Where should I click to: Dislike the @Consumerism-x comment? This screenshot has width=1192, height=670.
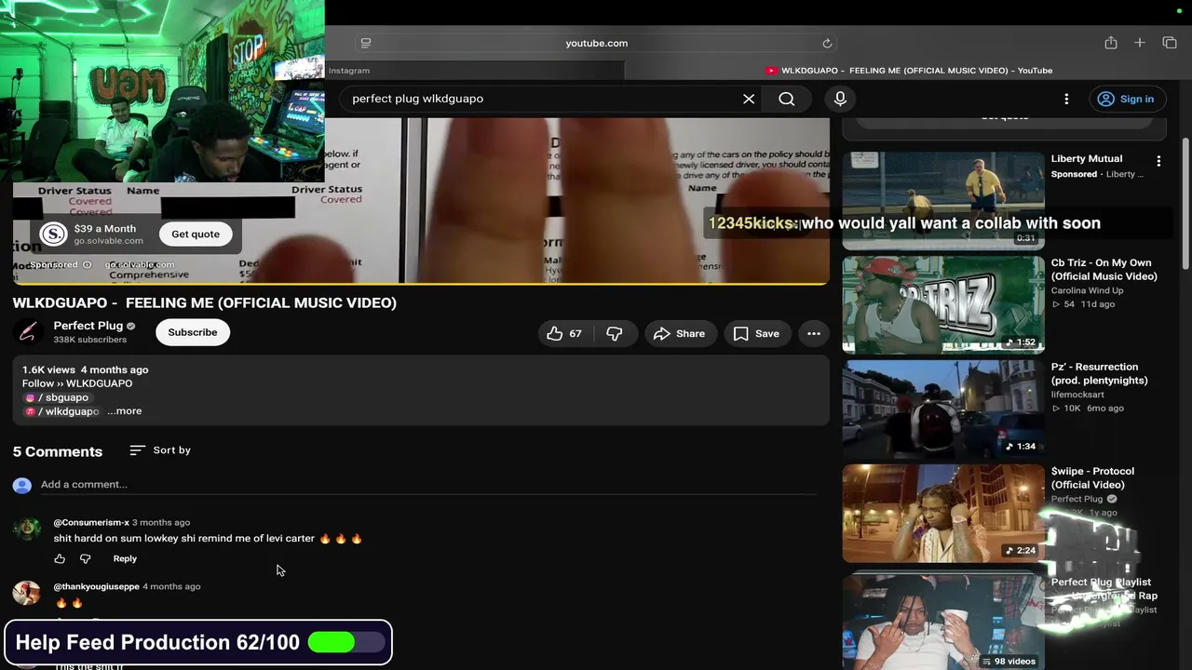coord(86,559)
